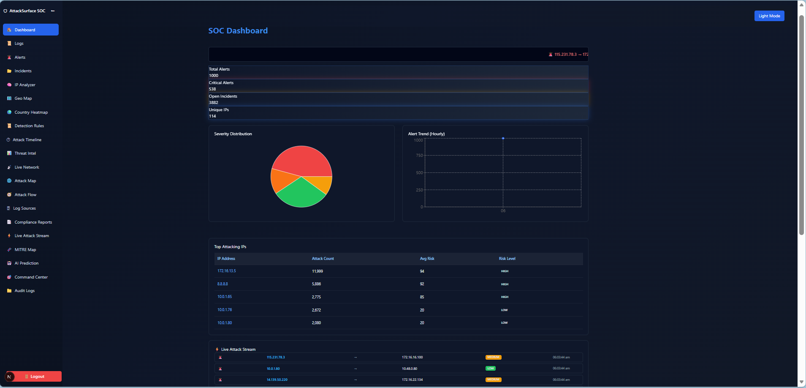
Task: Open IP link 172.16.13.5
Action: (227, 271)
